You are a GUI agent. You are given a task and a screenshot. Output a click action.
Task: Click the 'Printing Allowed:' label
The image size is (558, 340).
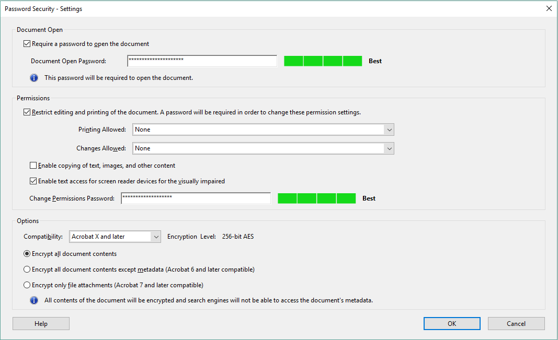coord(102,130)
